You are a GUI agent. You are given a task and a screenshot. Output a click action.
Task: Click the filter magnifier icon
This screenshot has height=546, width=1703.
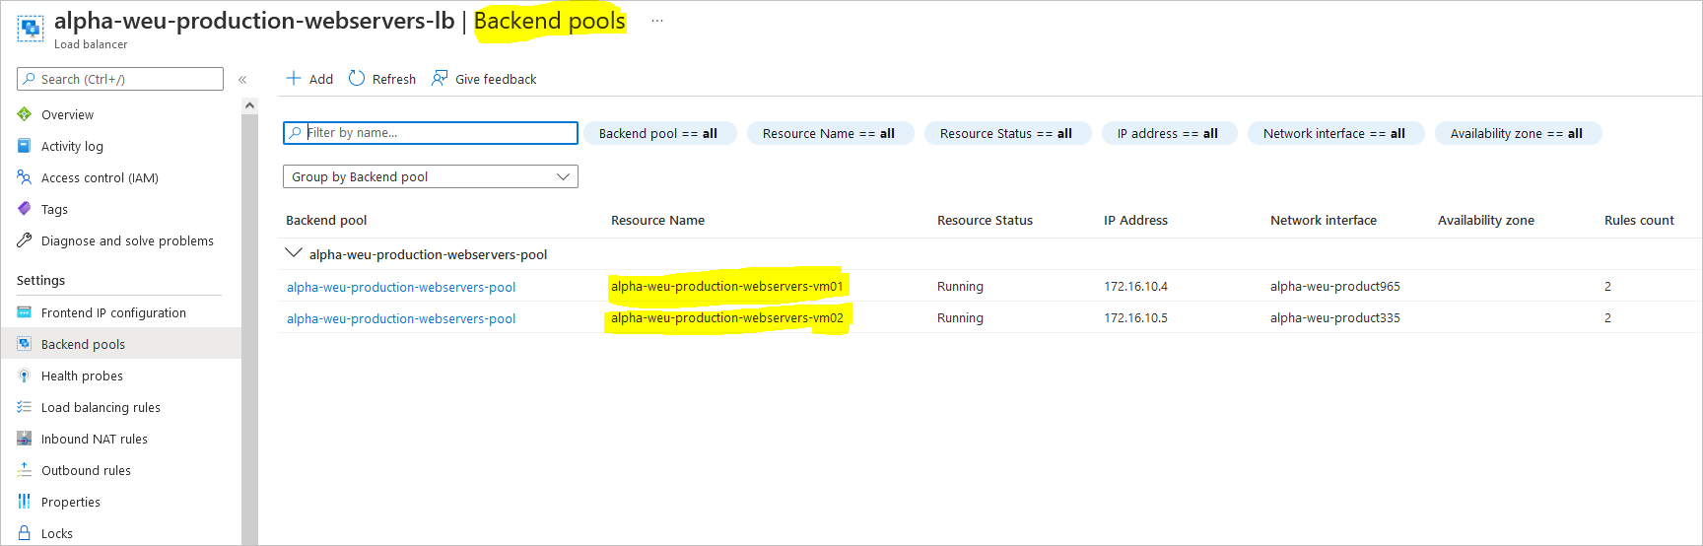296,133
